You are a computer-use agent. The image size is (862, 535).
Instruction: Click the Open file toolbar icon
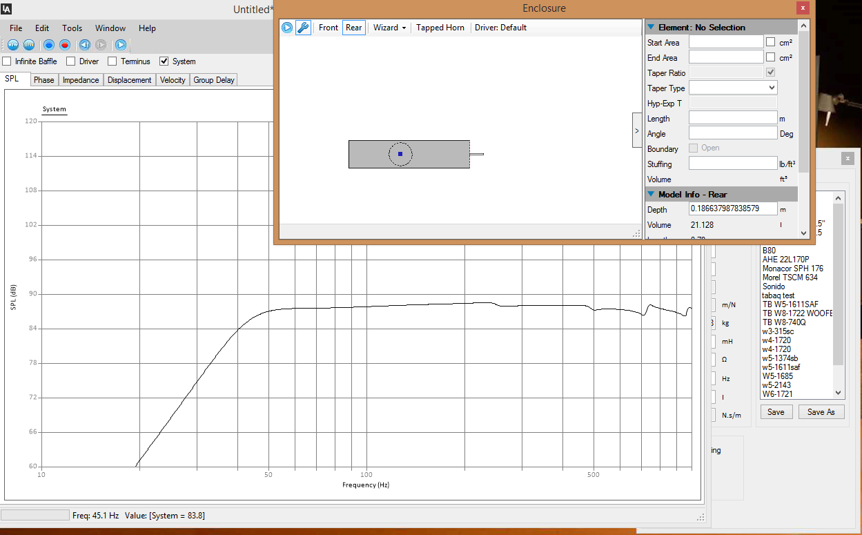point(29,45)
